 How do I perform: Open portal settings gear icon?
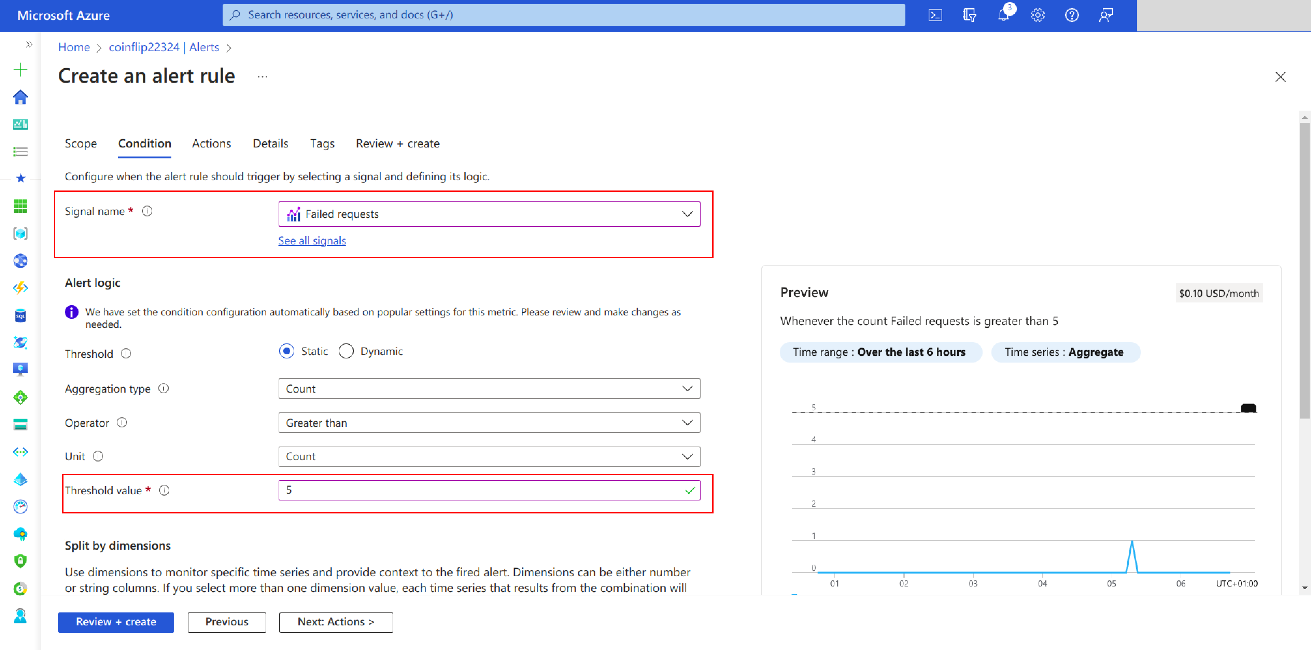(x=1038, y=15)
